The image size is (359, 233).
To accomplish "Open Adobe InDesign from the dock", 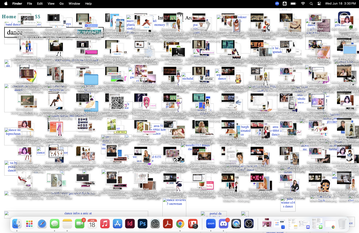I will 130,224.
